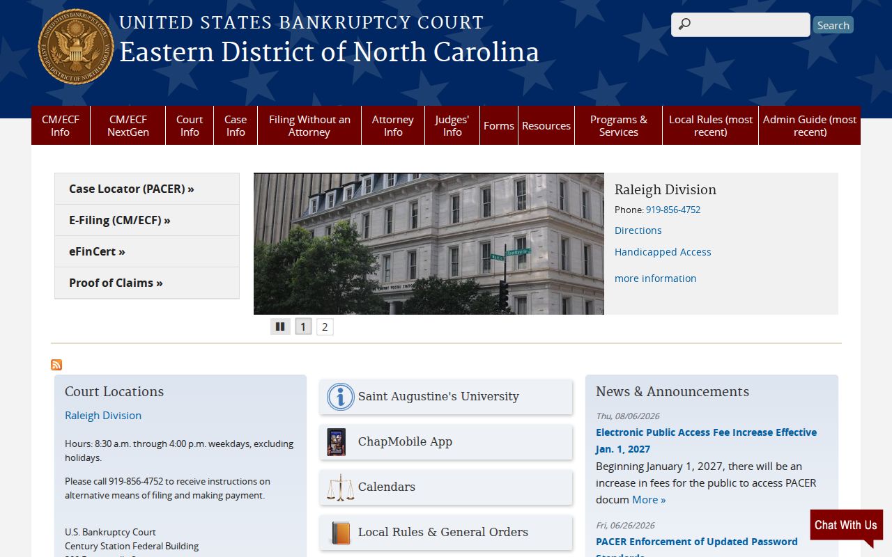
Task: Open Local Rules & General Orders text link
Action: 443,532
